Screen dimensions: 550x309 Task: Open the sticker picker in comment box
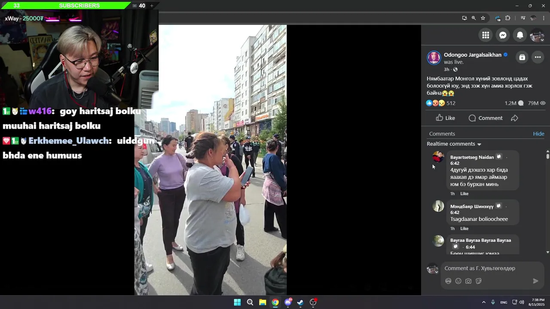[x=479, y=281]
